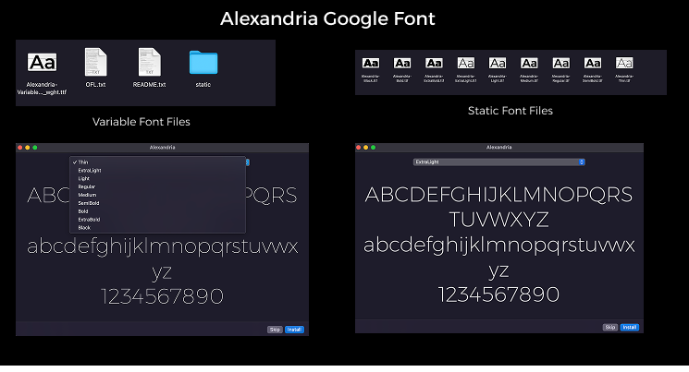Minimize the left Alexandria preview window
This screenshot has height=372, width=689.
[27, 148]
